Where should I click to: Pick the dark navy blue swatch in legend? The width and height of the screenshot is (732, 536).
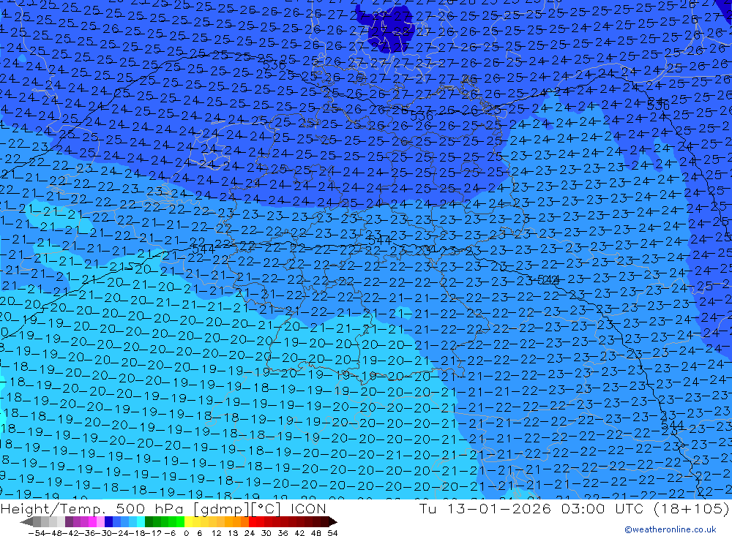[108, 522]
